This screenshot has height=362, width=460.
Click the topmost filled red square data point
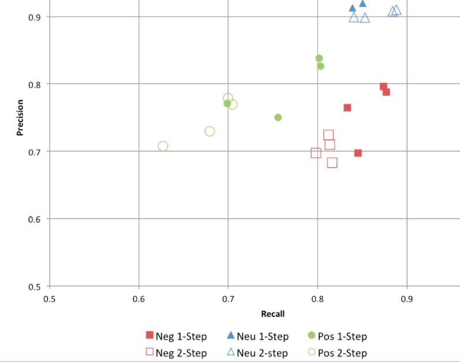pos(383,87)
